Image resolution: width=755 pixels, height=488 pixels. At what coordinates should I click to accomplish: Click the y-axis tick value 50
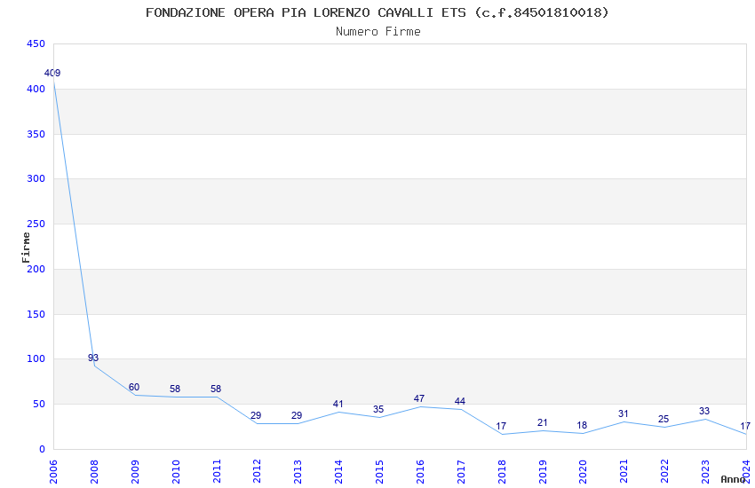(39, 404)
